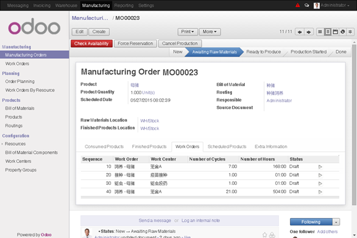
Task: Open Products in sidebar
Action: point(14,117)
